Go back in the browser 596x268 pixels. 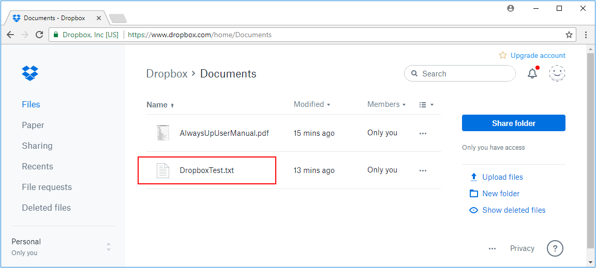[11, 35]
